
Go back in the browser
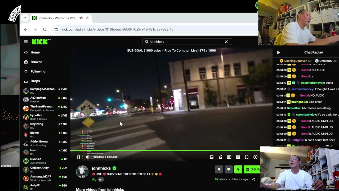26,29
